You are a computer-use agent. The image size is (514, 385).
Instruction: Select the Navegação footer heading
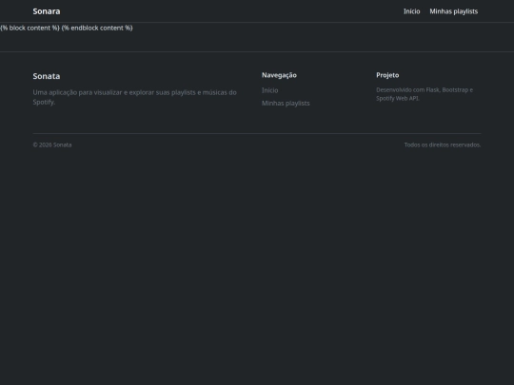click(x=279, y=75)
